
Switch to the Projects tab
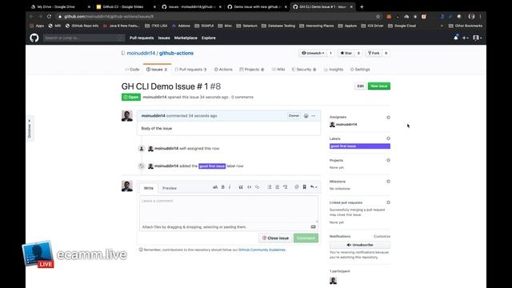coord(252,70)
